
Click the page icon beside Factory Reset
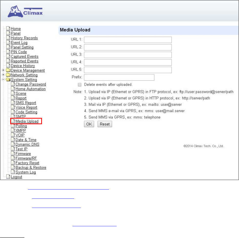pyautogui.click(x=13, y=163)
